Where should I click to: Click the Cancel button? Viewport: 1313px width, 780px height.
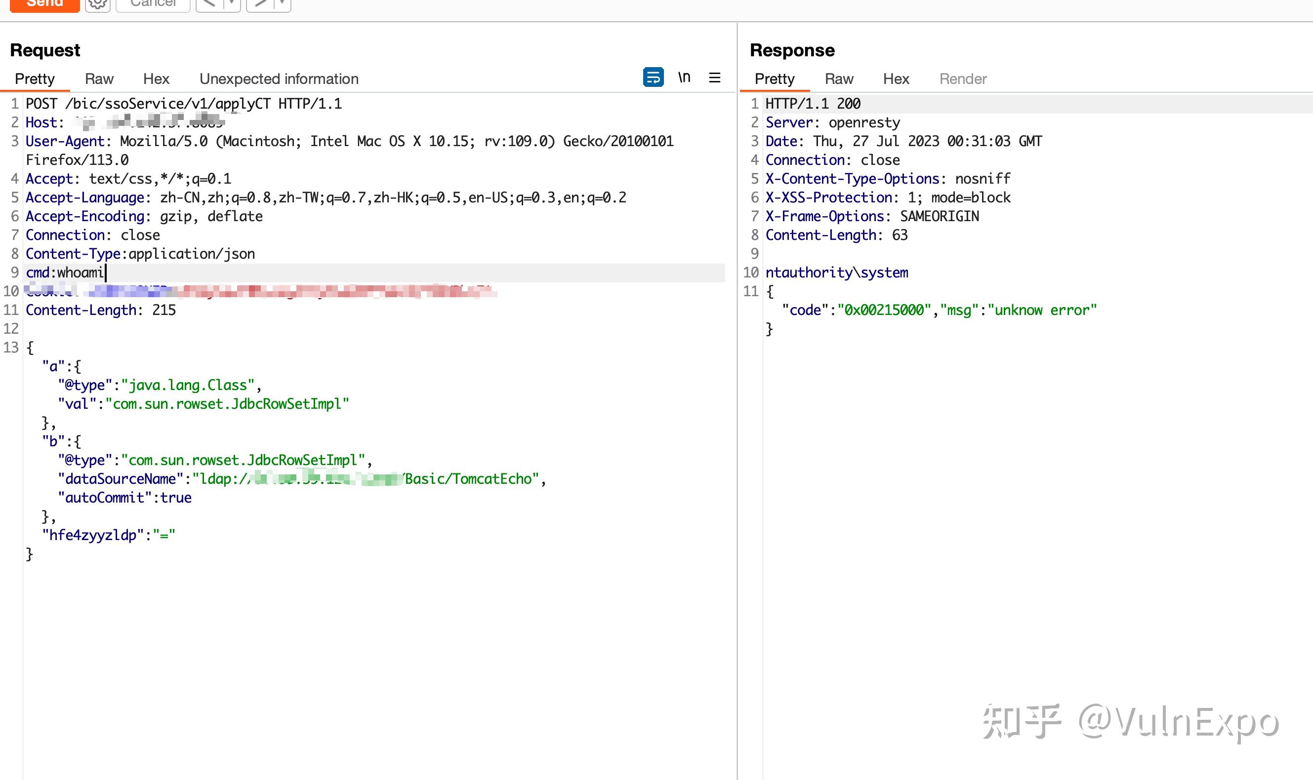153,4
